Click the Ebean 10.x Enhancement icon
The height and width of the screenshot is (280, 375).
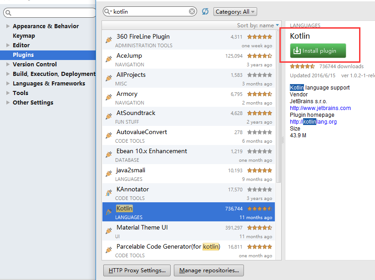pos(109,155)
